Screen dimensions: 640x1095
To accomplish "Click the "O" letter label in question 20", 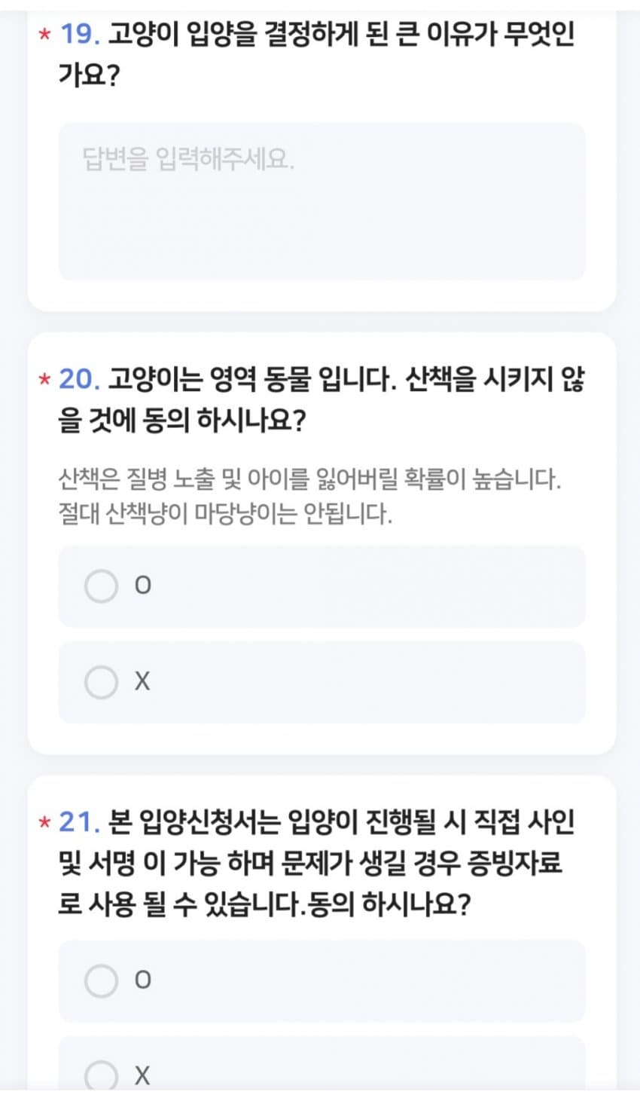I will [142, 586].
